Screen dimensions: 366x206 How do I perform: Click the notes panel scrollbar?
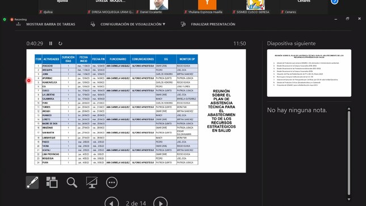point(349,153)
